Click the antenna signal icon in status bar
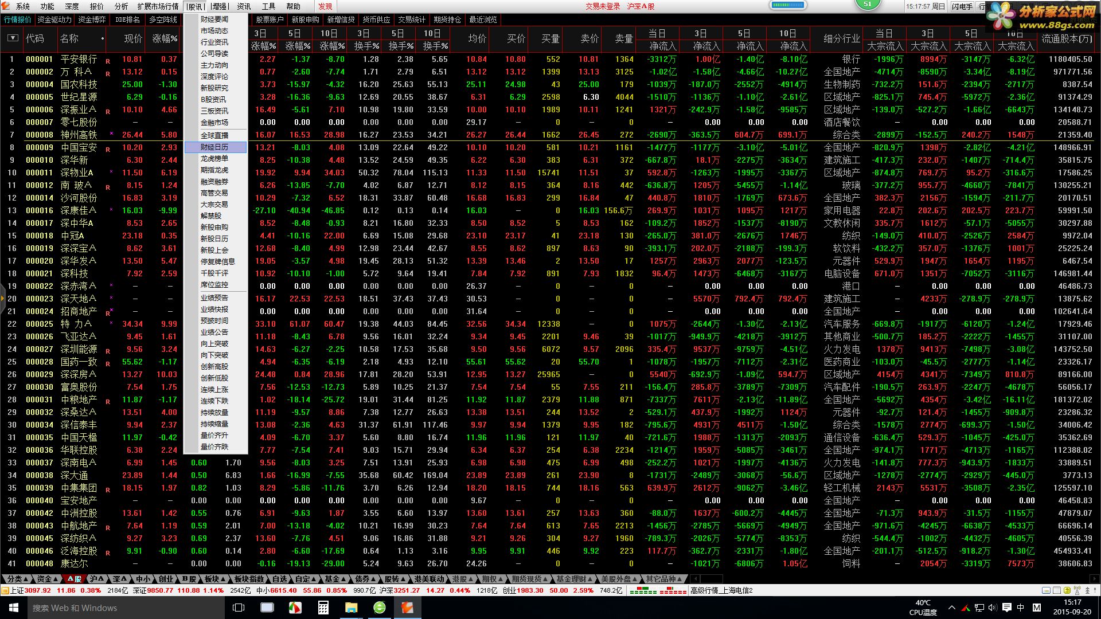 [1077, 590]
